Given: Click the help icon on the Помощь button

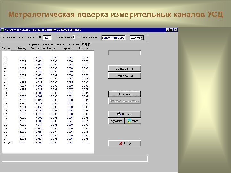Looking at the screenshot, I should [x=119, y=114].
